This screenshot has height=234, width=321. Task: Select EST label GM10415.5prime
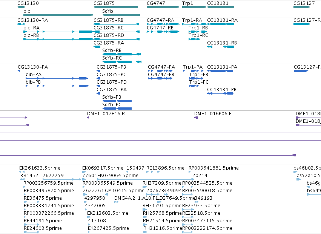pos(124,191)
